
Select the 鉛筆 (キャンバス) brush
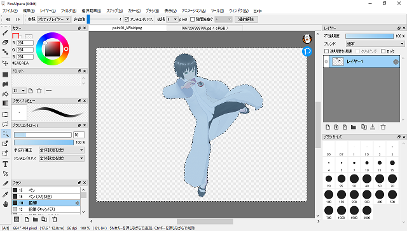(46, 209)
